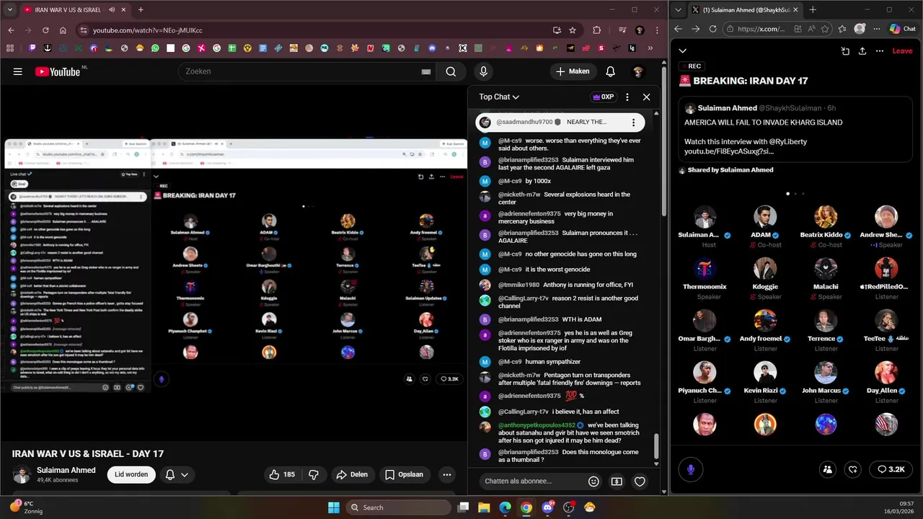
Task: Open a new tab in Chrome
Action: pos(141,10)
